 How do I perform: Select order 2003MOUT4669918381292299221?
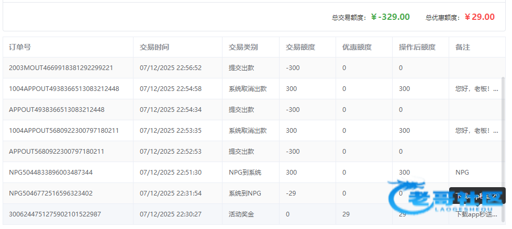tap(61, 68)
